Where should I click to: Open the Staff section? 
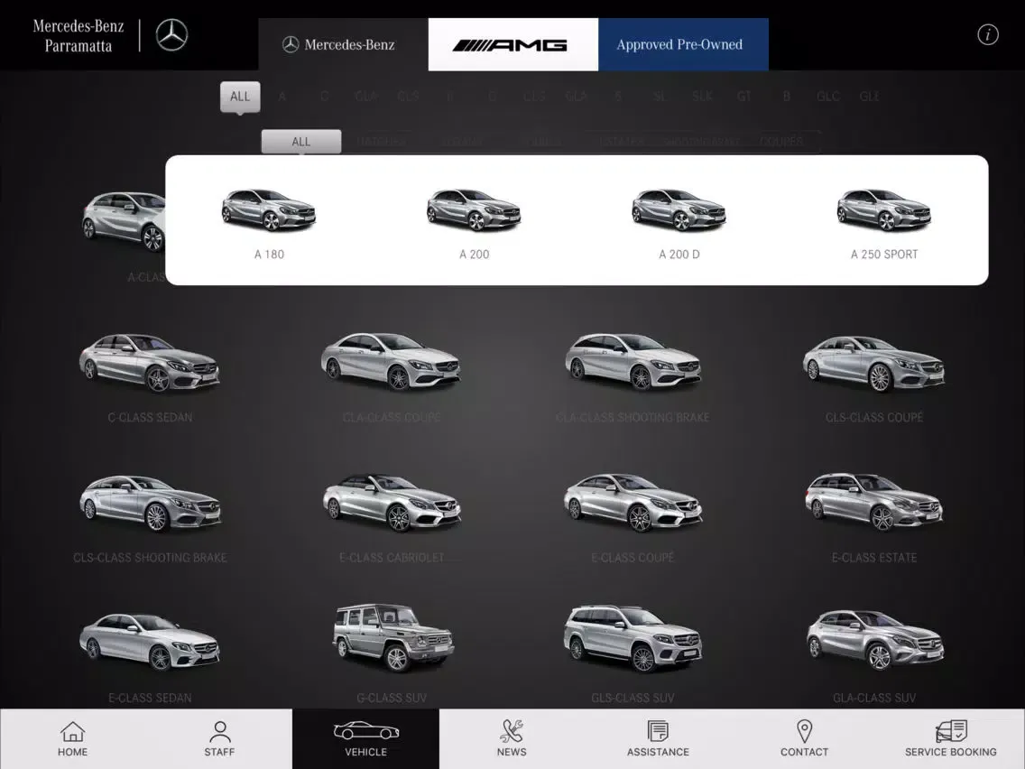(x=219, y=739)
